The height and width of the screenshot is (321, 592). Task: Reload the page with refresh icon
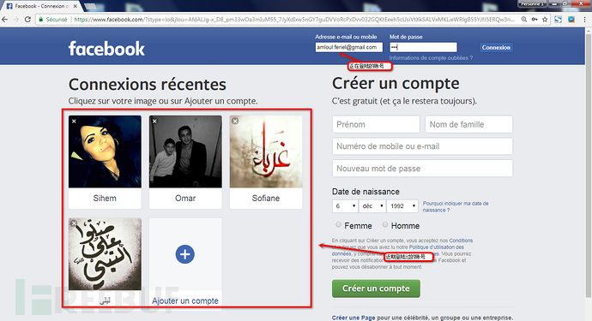point(27,19)
